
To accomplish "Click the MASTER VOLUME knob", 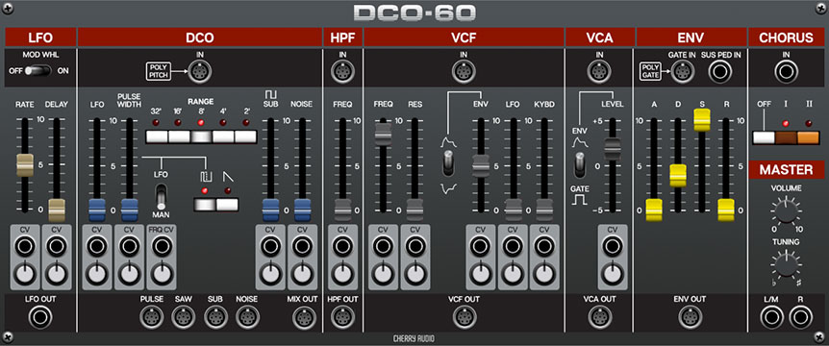I will [x=786, y=211].
